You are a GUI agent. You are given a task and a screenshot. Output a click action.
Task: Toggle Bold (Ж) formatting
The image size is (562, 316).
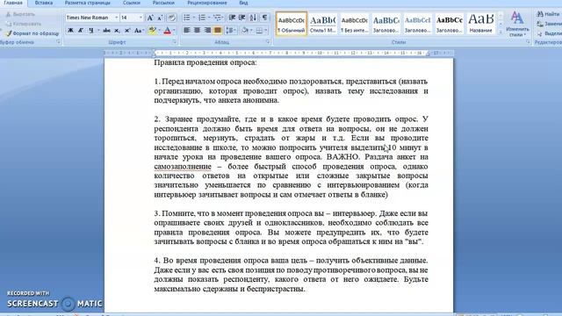coord(70,31)
